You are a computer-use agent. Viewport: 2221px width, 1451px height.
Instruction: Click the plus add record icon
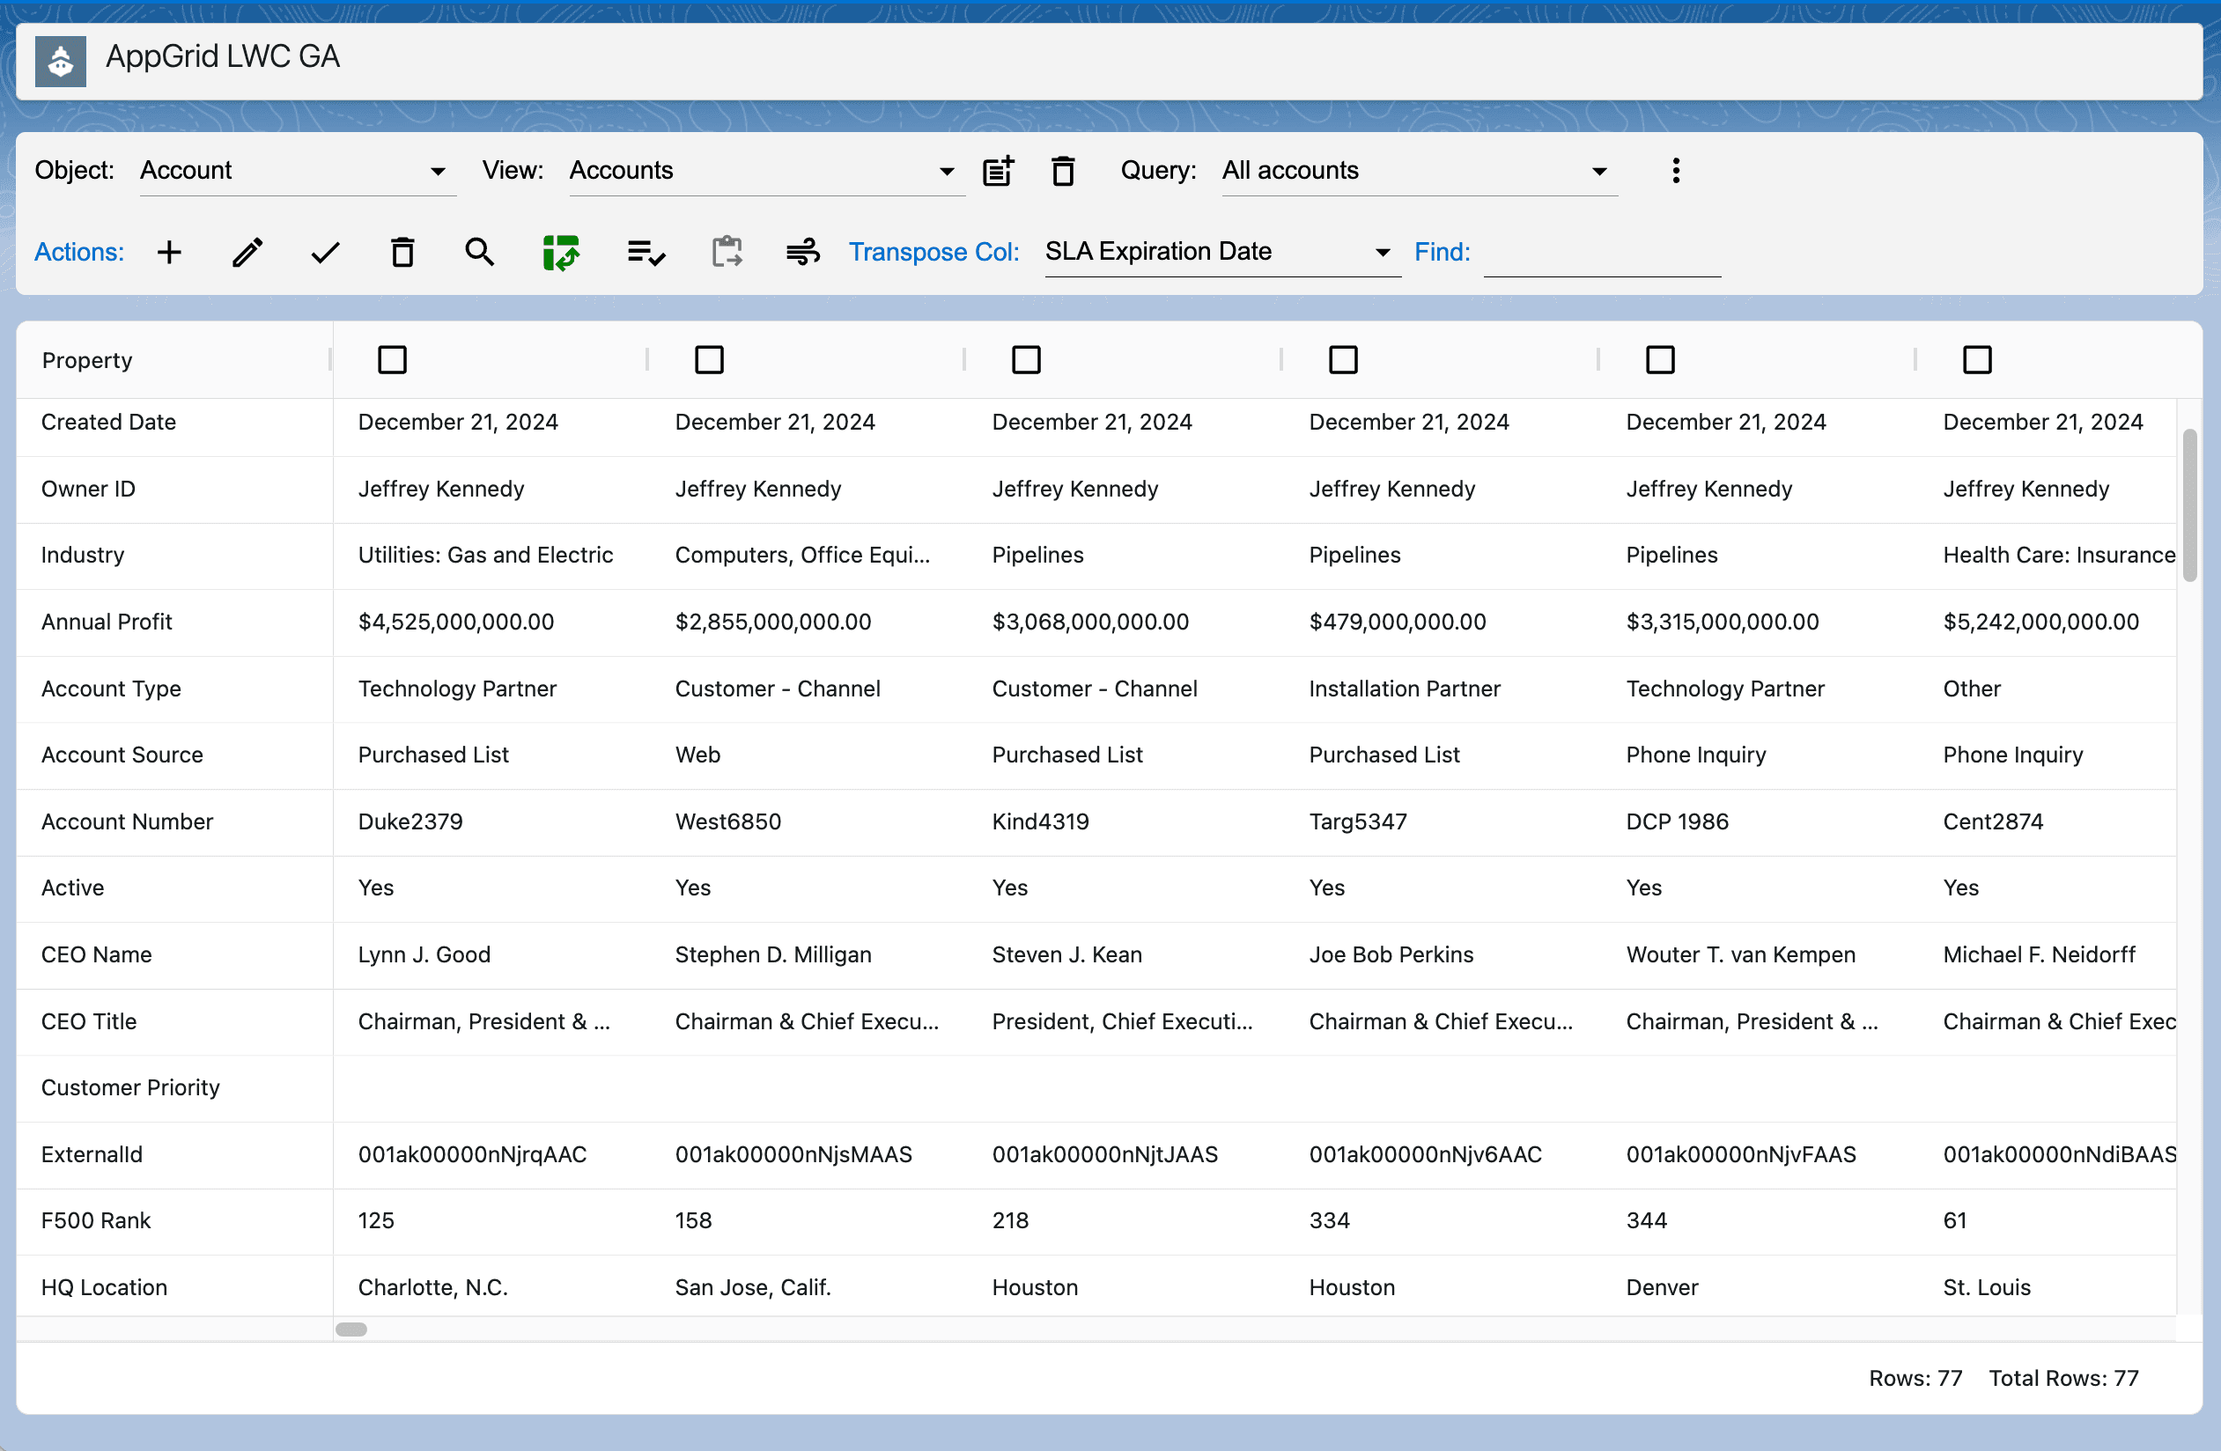pyautogui.click(x=169, y=252)
